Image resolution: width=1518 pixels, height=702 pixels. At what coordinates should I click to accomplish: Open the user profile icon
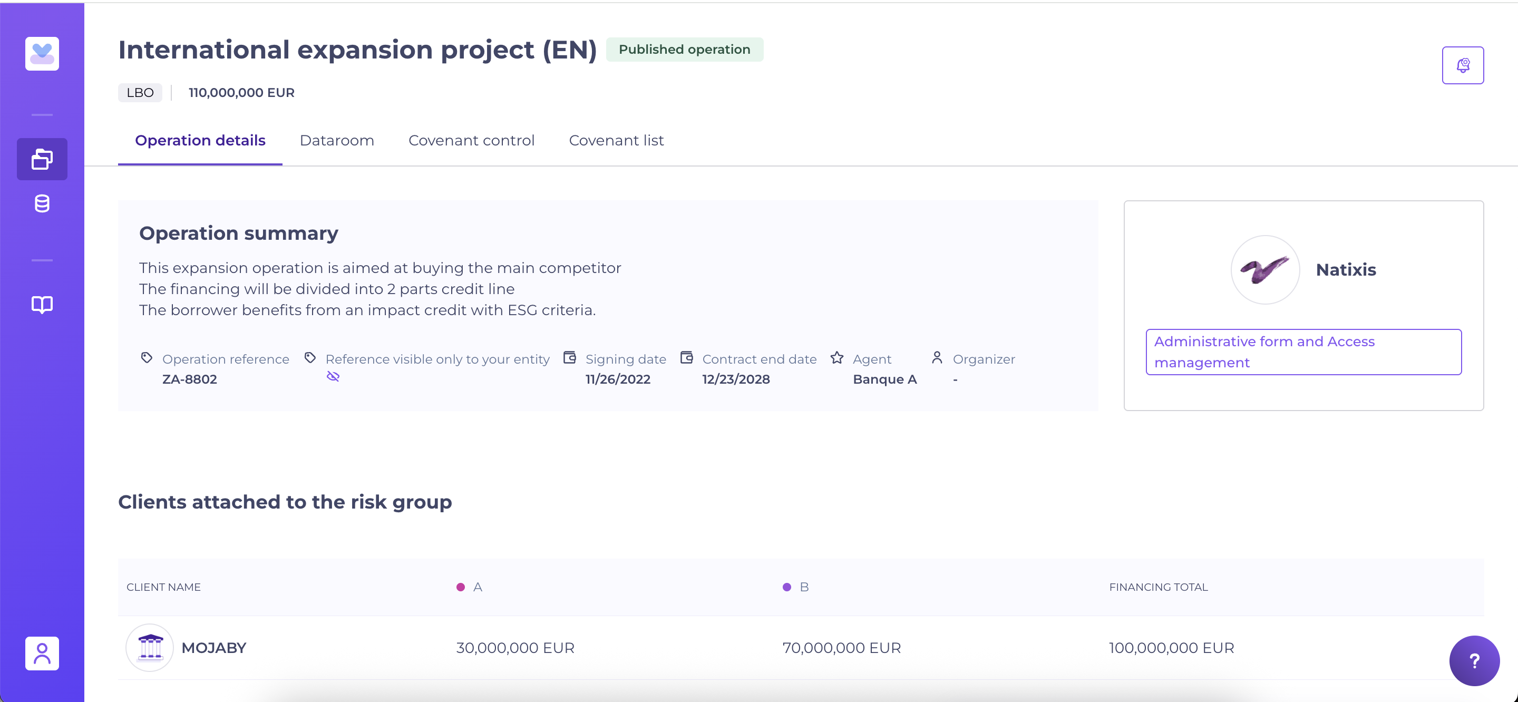pyautogui.click(x=42, y=653)
